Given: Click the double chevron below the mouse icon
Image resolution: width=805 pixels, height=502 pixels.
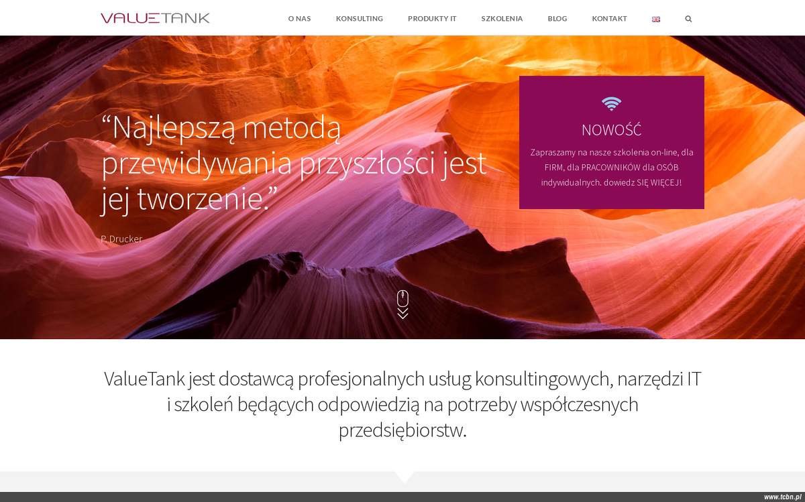Looking at the screenshot, I should point(402,314).
